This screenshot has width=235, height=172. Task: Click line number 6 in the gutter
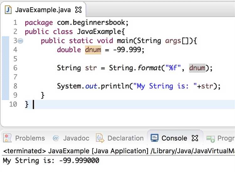click(15, 68)
